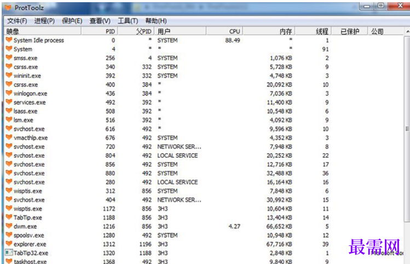Viewport: 410px width, 264px height.
Task: Select the explorer.exe process name
Action: pos(30,244)
